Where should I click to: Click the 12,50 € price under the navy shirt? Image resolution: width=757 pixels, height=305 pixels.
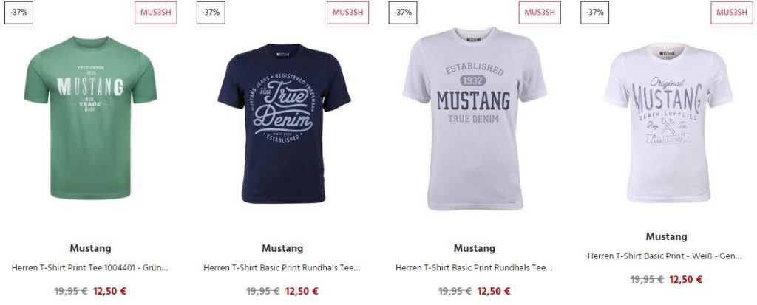coord(302,292)
